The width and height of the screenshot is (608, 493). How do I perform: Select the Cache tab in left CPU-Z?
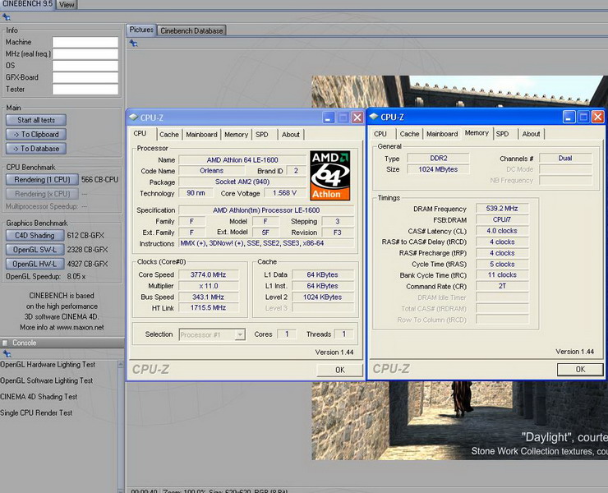tap(169, 135)
